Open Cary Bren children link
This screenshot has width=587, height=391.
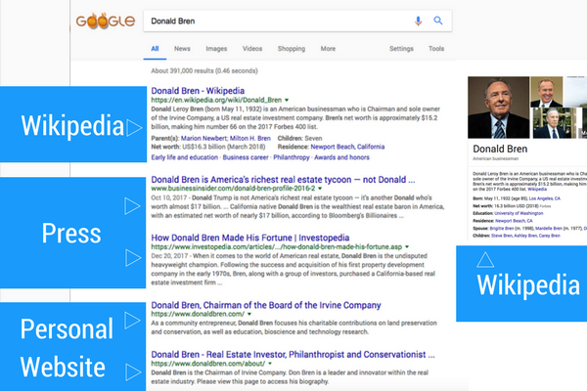[550, 236]
